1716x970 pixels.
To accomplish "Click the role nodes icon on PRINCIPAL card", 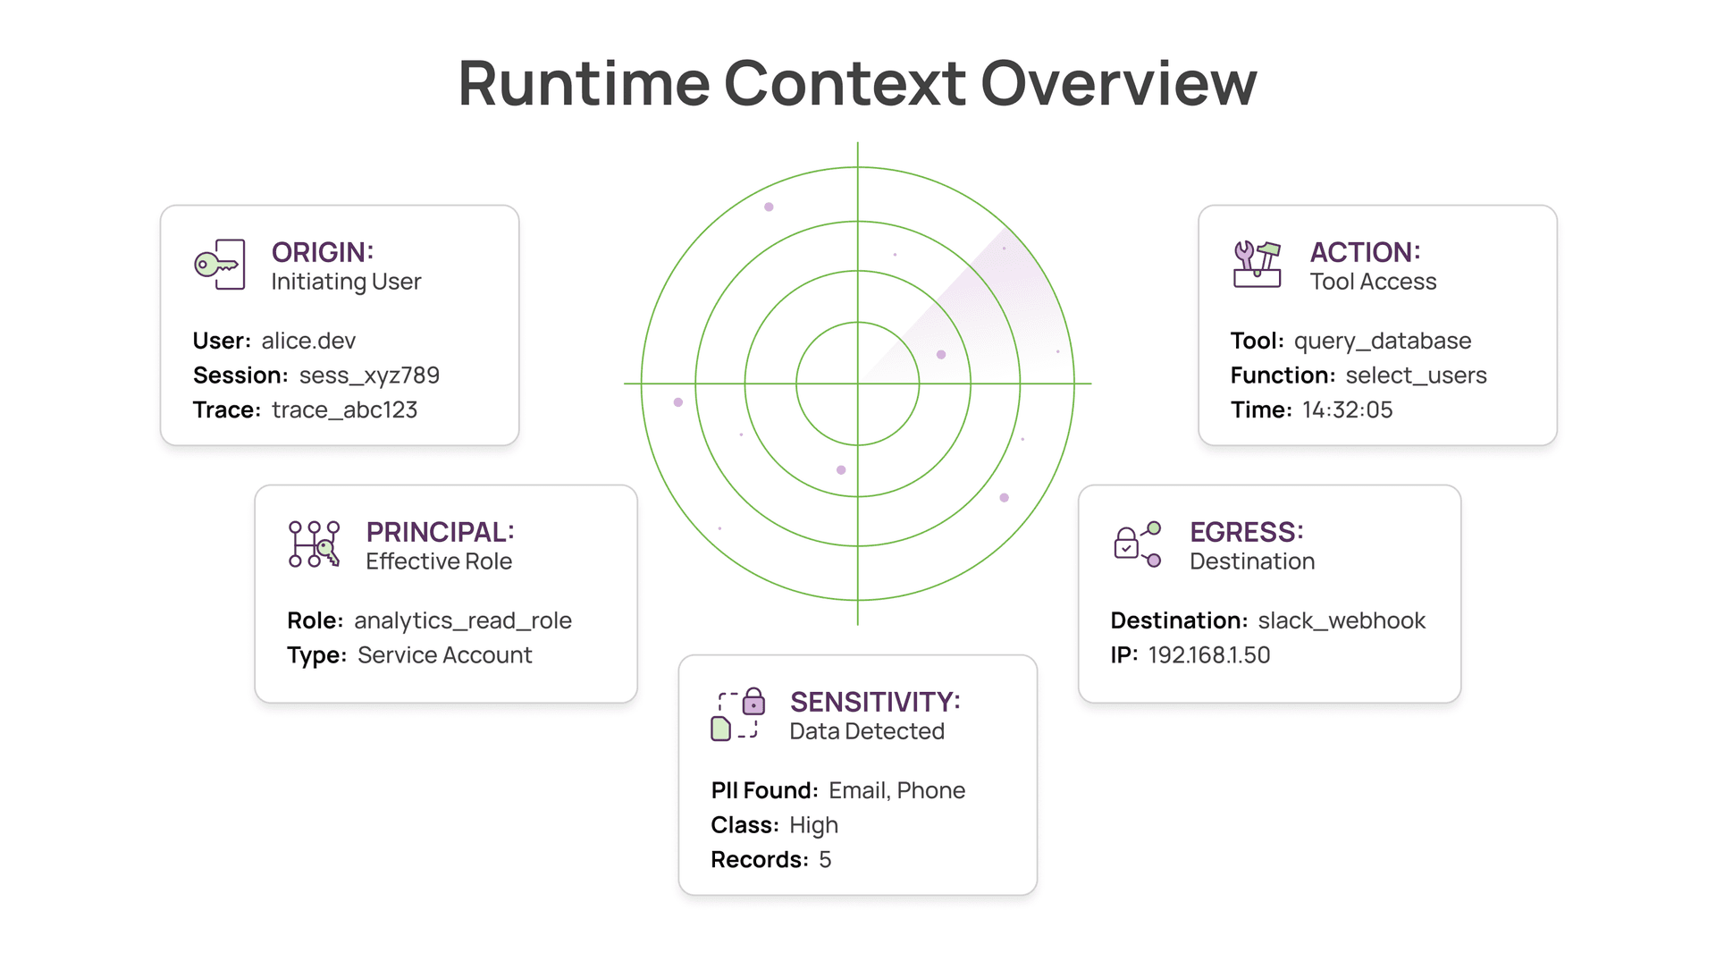I will click(x=314, y=544).
